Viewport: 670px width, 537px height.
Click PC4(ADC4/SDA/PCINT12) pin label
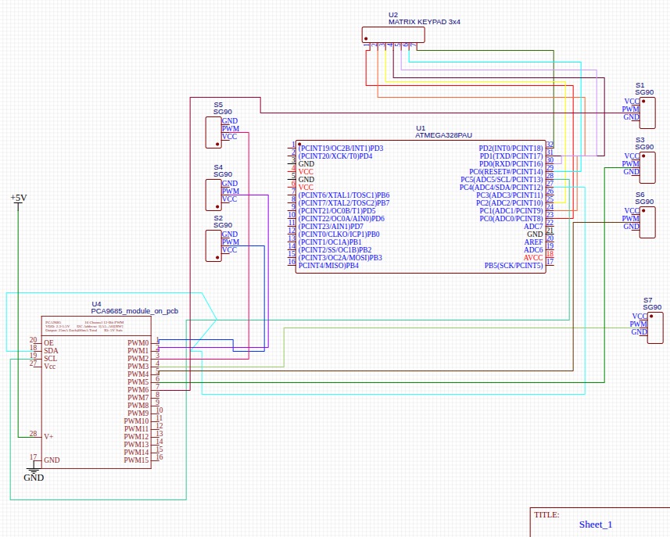click(x=501, y=187)
